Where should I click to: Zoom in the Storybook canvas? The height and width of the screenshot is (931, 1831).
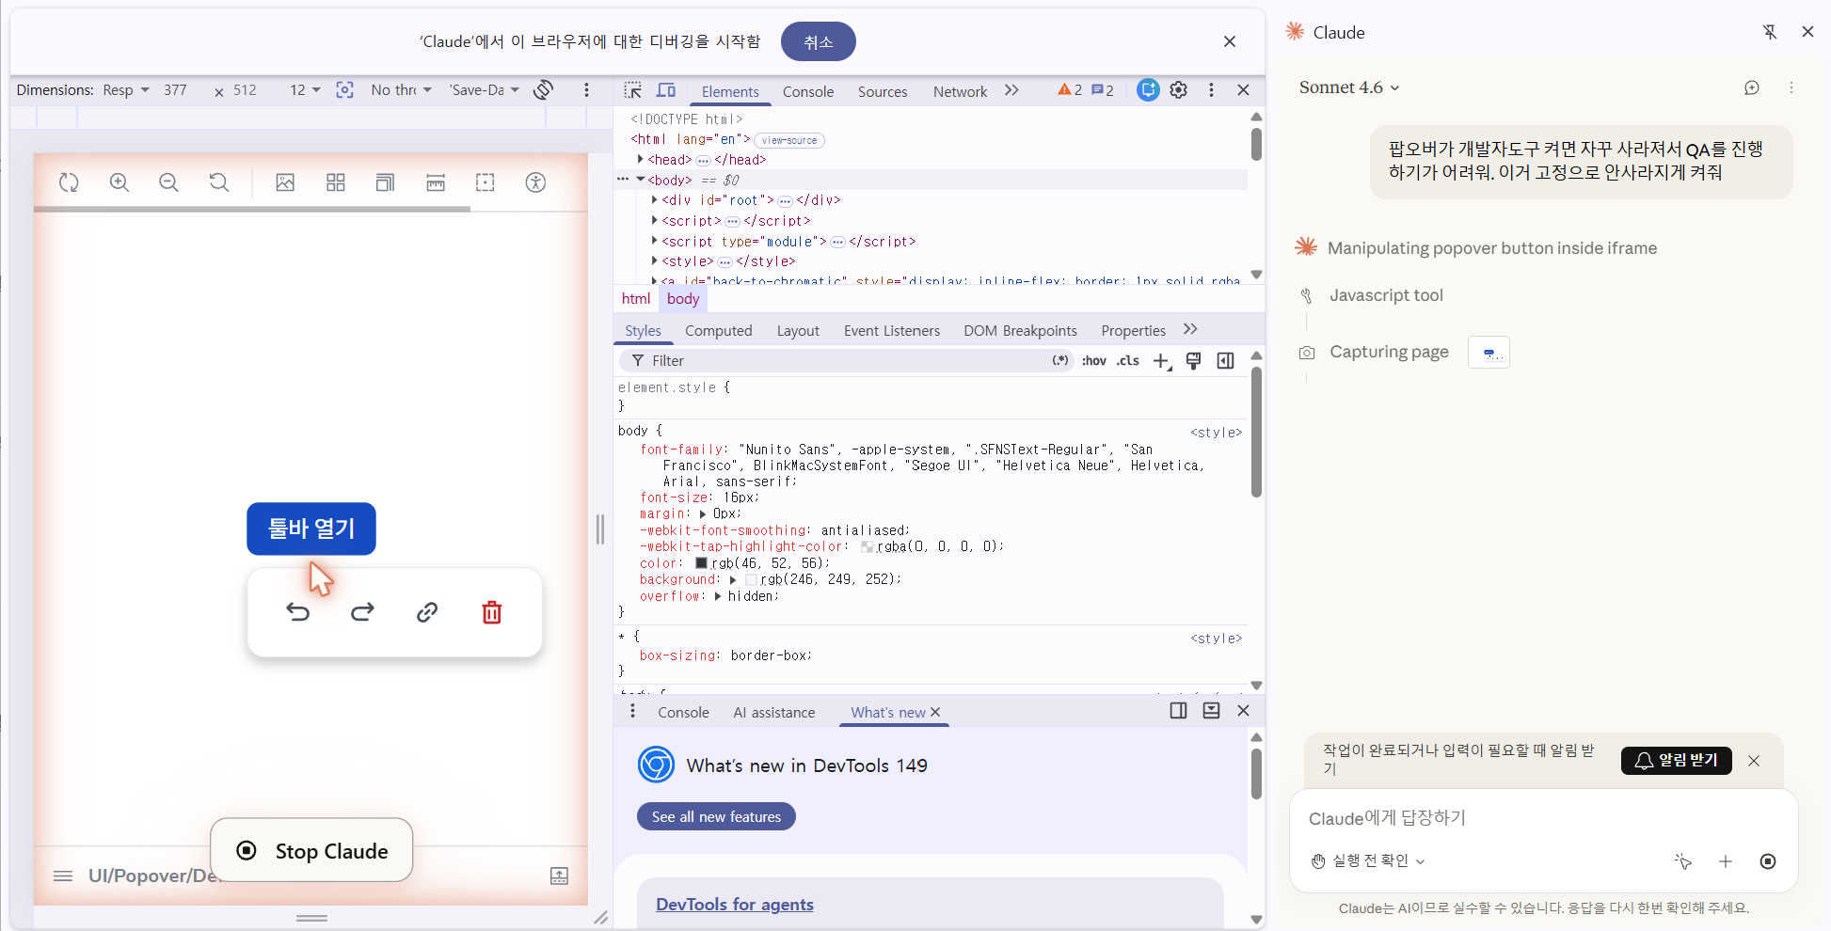point(119,182)
